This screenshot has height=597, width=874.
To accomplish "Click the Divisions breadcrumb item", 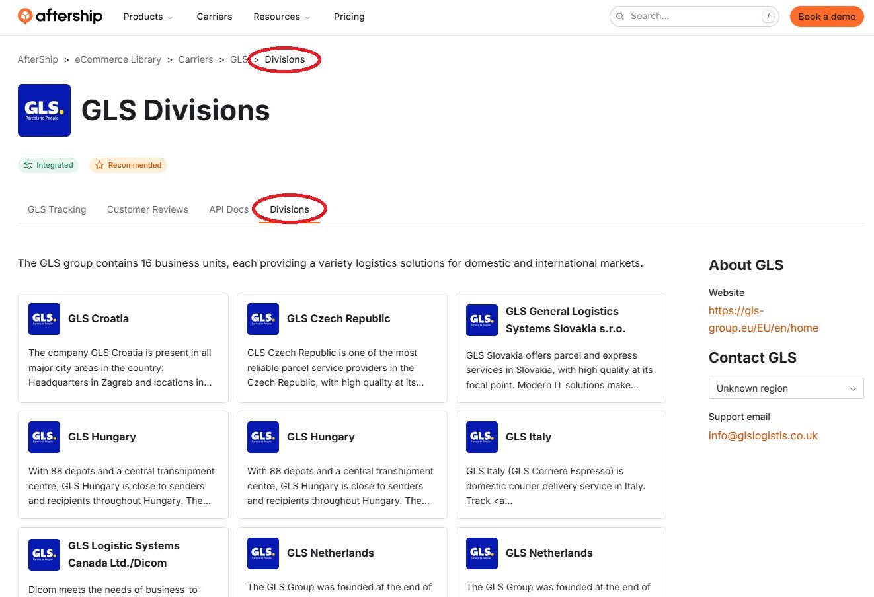I will click(285, 59).
